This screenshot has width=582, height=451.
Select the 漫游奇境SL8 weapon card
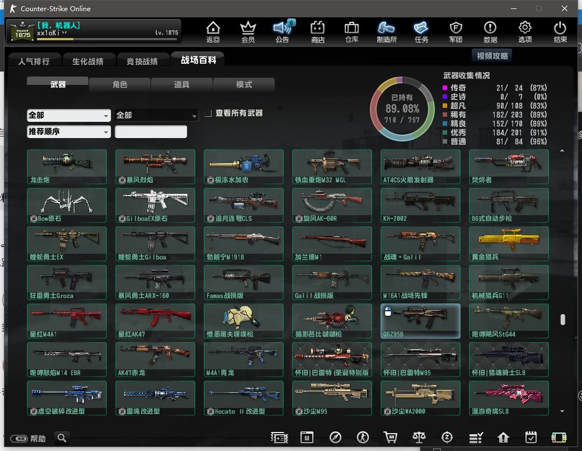tap(509, 398)
